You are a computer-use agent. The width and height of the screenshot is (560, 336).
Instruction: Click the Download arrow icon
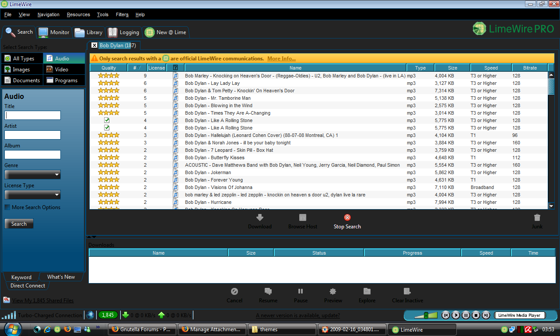260,217
